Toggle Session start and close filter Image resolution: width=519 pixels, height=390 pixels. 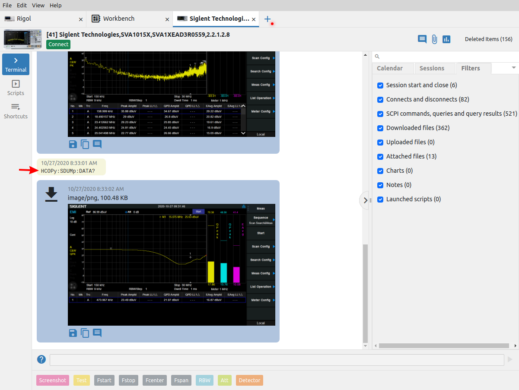pos(380,86)
